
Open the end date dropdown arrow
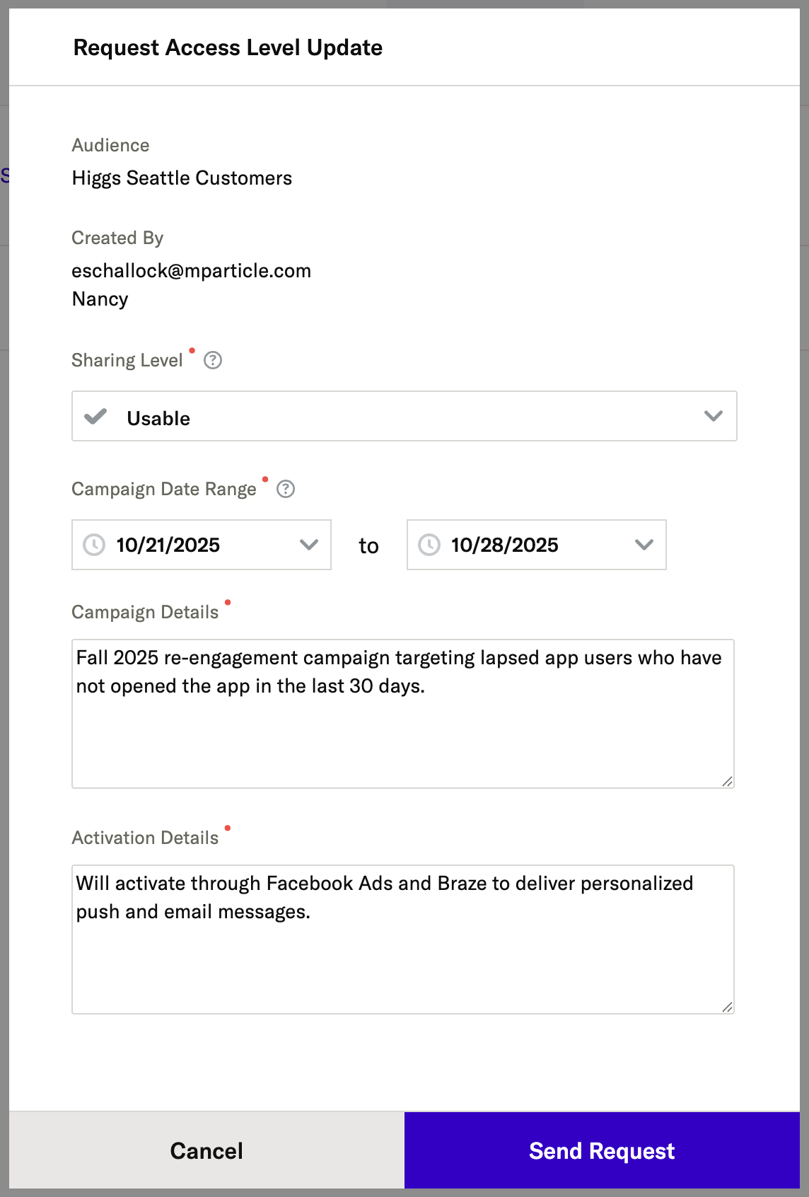pos(644,545)
